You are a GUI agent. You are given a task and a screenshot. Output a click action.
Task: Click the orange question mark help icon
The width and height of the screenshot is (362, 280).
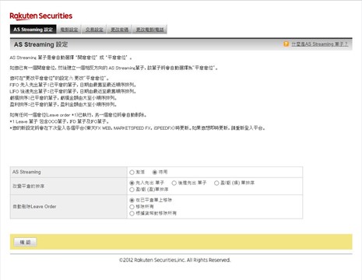286,44
